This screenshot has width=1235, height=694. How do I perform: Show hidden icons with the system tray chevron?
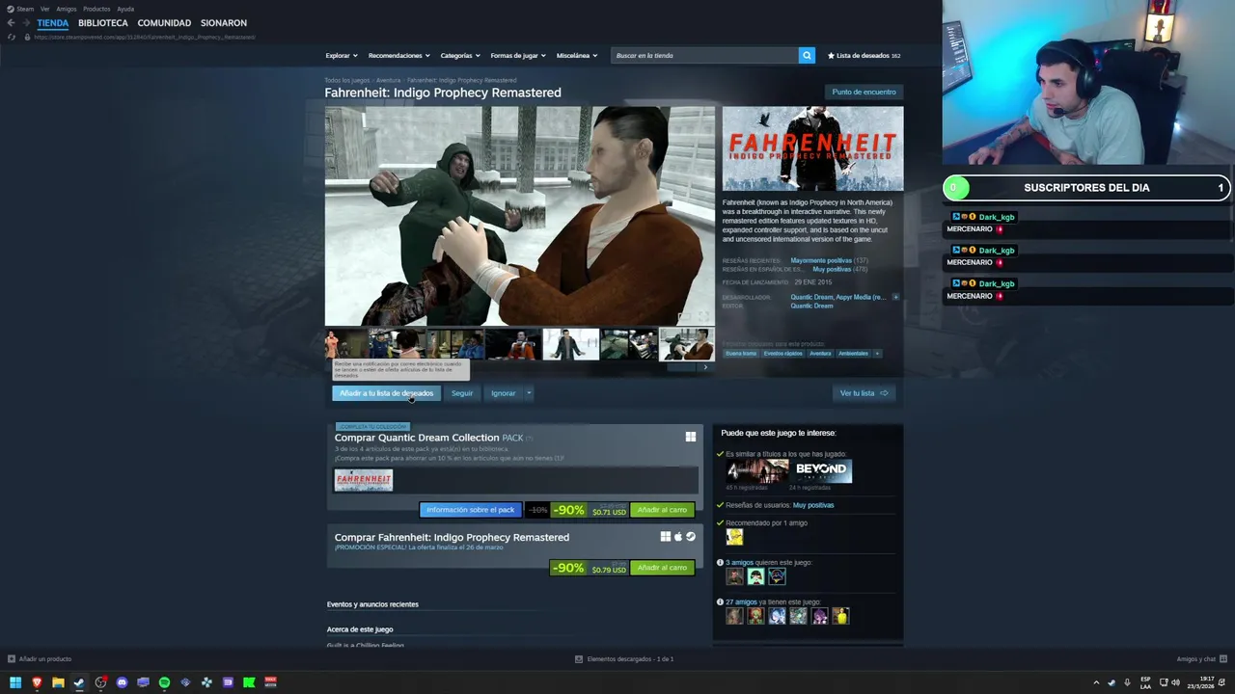pos(1096,682)
